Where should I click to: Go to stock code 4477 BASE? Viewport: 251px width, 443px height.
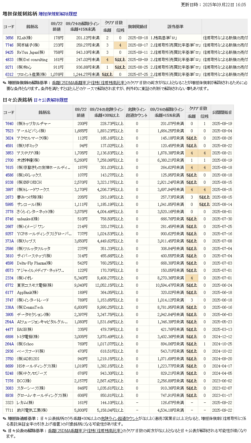tap(9, 329)
